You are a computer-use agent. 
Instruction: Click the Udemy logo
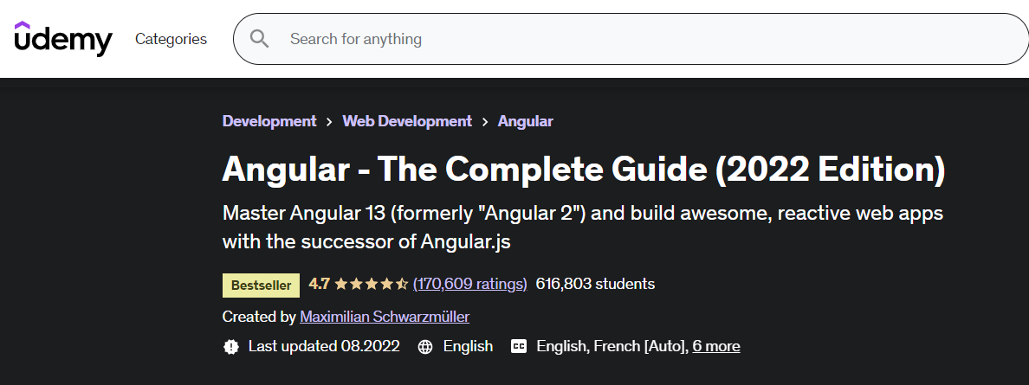63,39
